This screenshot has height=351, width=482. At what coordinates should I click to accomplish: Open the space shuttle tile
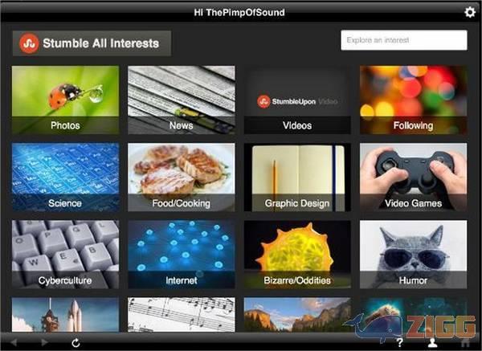click(x=65, y=314)
